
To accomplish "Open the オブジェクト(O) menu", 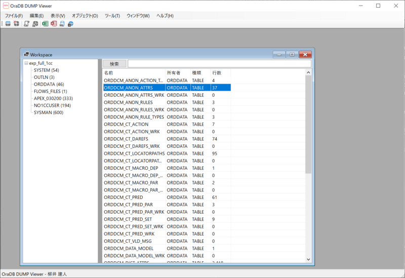I will 85,16.
